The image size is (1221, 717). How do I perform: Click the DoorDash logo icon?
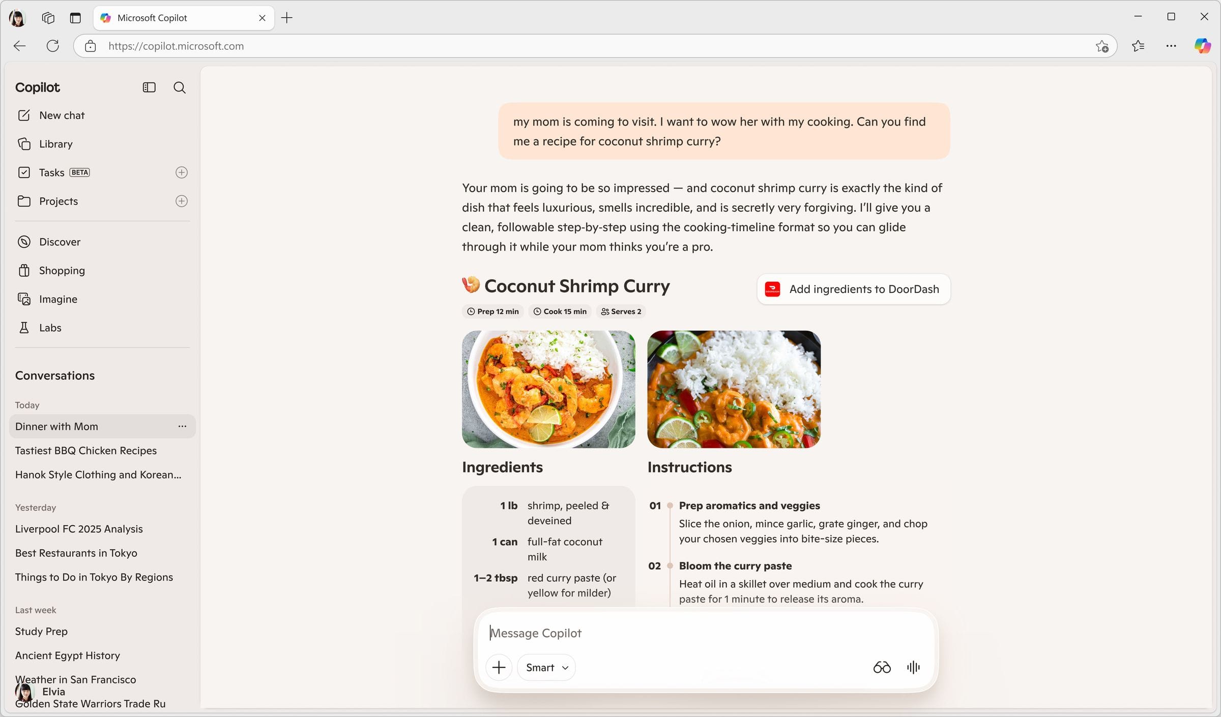(772, 289)
